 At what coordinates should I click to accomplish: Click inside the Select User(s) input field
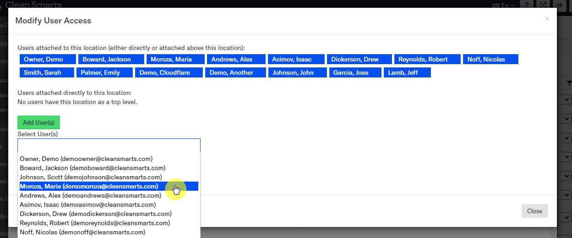109,145
